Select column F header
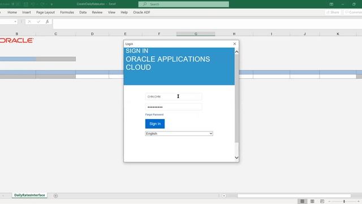Screen dimensions: 362x204 tap(159, 34)
